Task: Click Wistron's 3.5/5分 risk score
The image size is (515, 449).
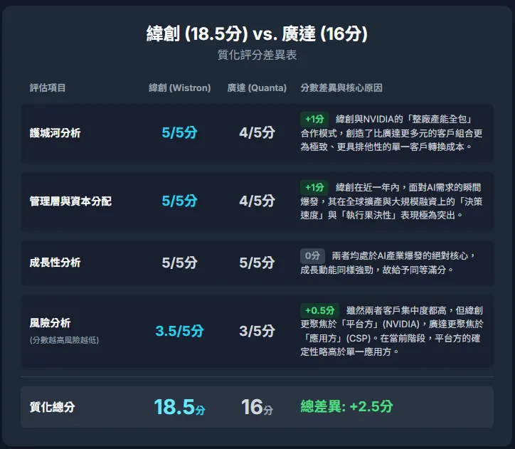Action: tap(180, 331)
